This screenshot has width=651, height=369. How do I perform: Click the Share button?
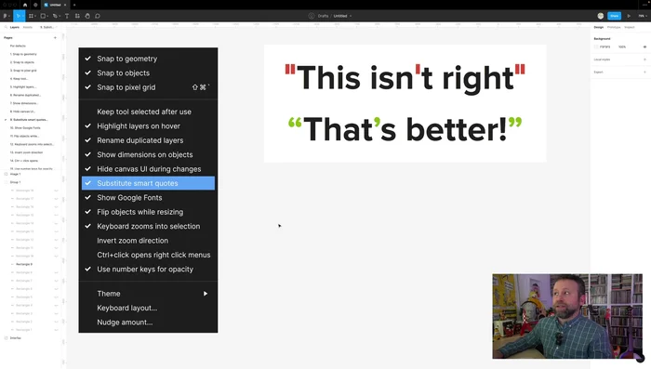point(614,16)
